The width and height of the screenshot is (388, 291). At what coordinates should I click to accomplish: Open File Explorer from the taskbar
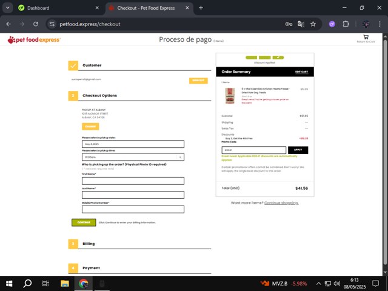pyautogui.click(x=65, y=283)
